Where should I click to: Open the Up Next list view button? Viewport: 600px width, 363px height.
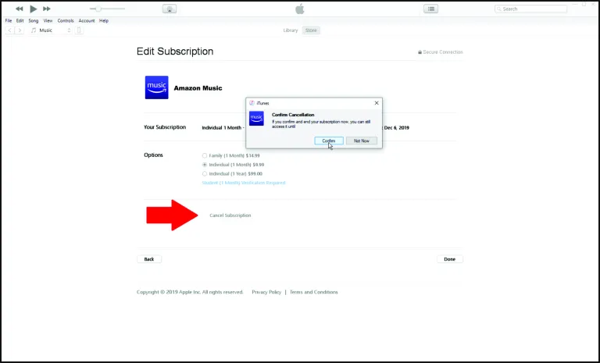point(431,9)
